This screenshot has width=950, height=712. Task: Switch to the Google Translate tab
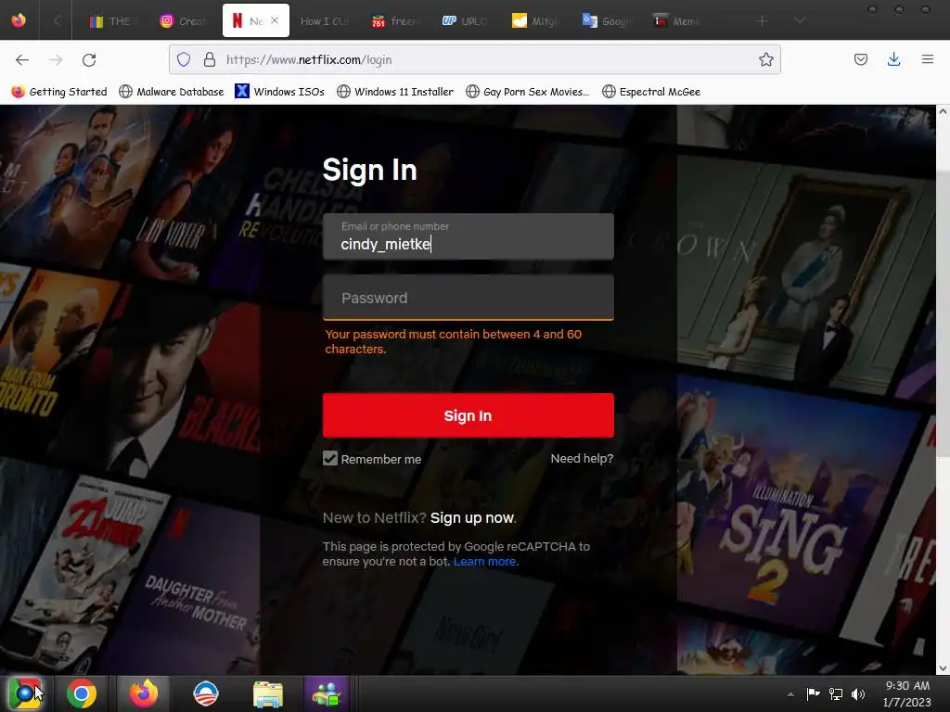pyautogui.click(x=607, y=21)
